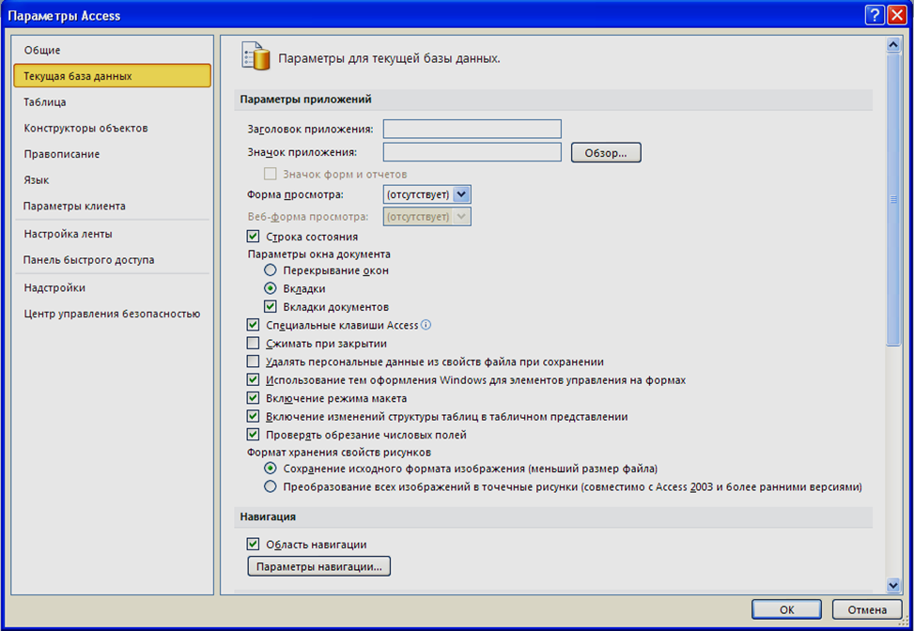Click the scrollbar up arrow
This screenshot has height=631, width=914.
tap(893, 45)
